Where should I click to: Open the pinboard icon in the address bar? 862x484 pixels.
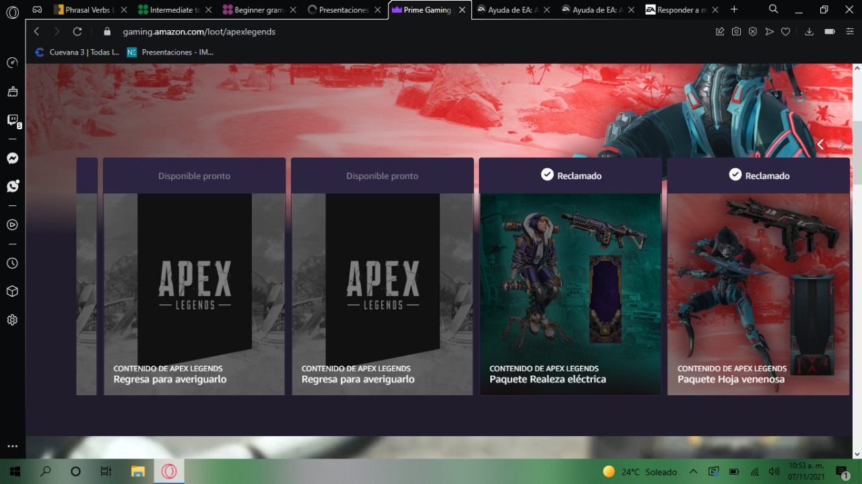(720, 32)
